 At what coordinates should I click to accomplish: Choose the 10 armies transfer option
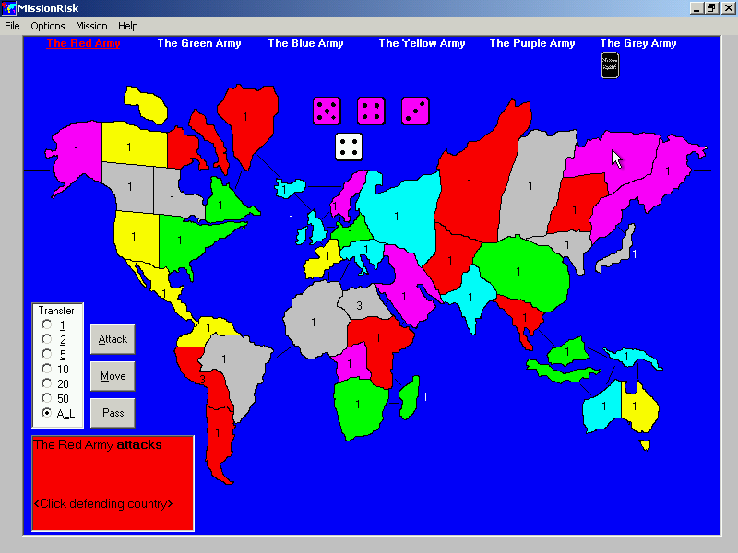tap(47, 369)
